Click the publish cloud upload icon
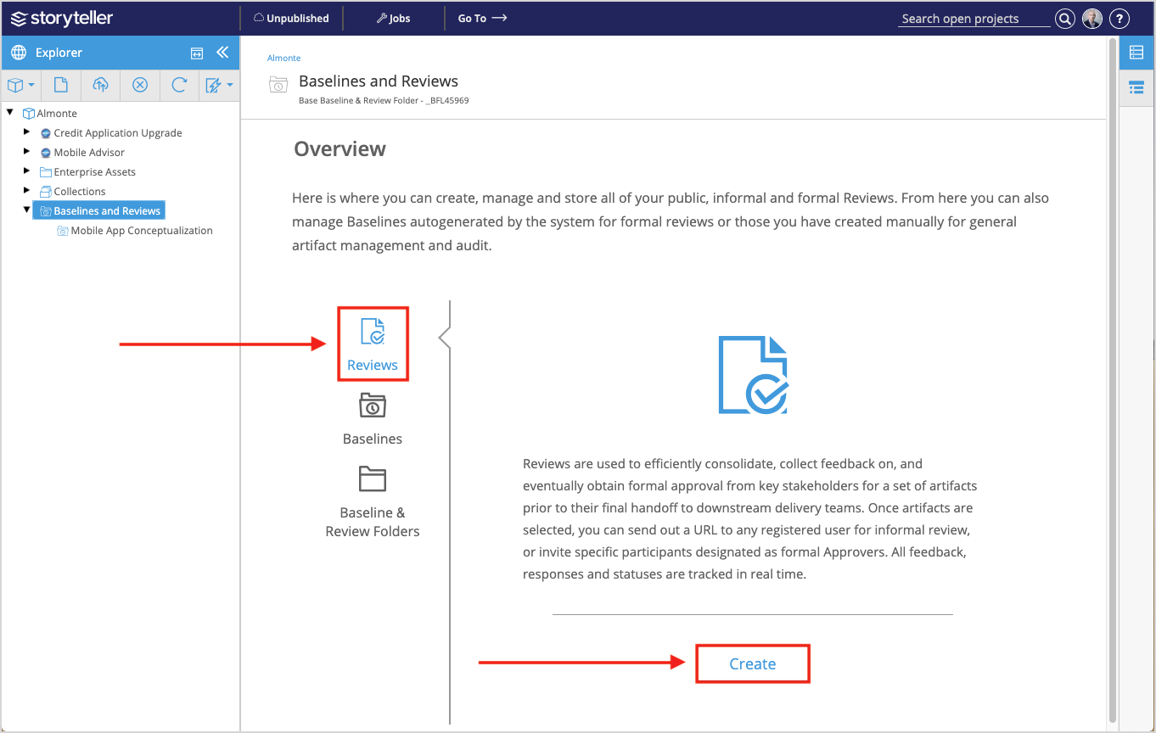 pyautogui.click(x=100, y=85)
